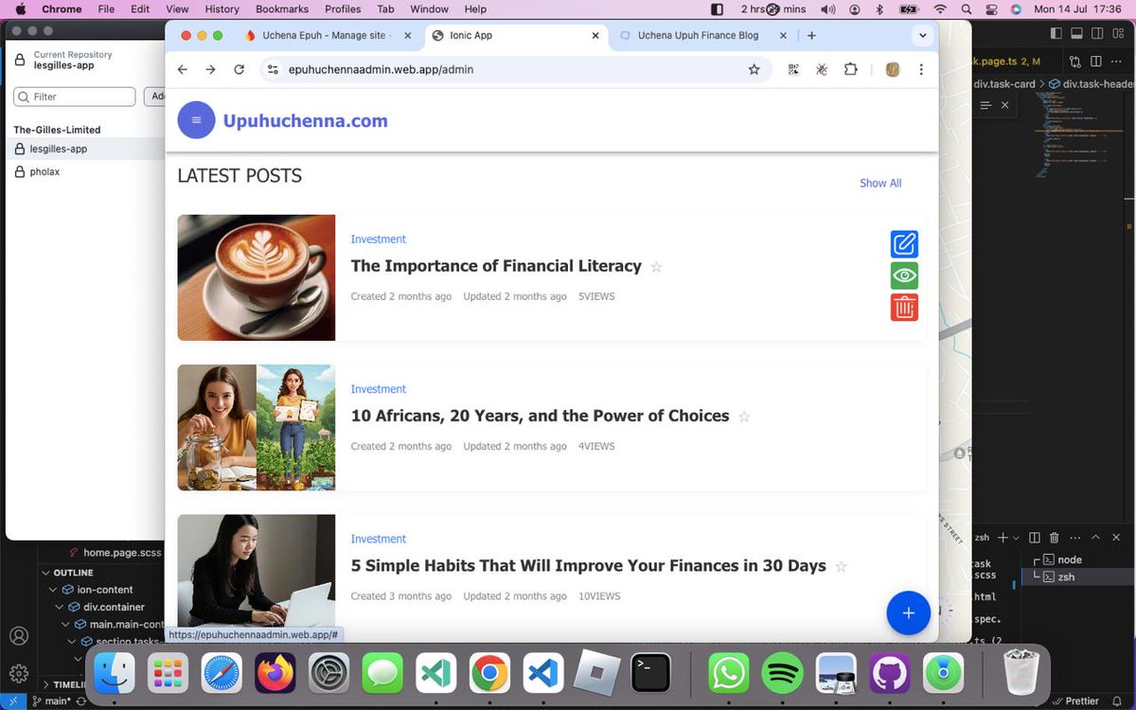Screen dimensions: 1136x710
Task: Open GitHub Desktop from the Dock
Action: (890, 673)
